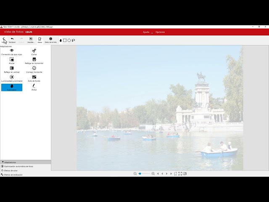The height and width of the screenshot is (202, 269).
Task: Select the hand pan tool
Action: pyautogui.click(x=61, y=40)
